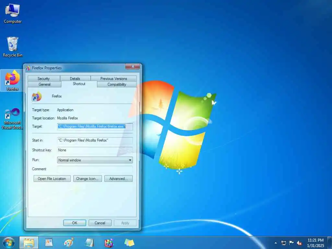Switch to the Details tab
Viewport: 332px width, 249px height.
[x=75, y=78]
